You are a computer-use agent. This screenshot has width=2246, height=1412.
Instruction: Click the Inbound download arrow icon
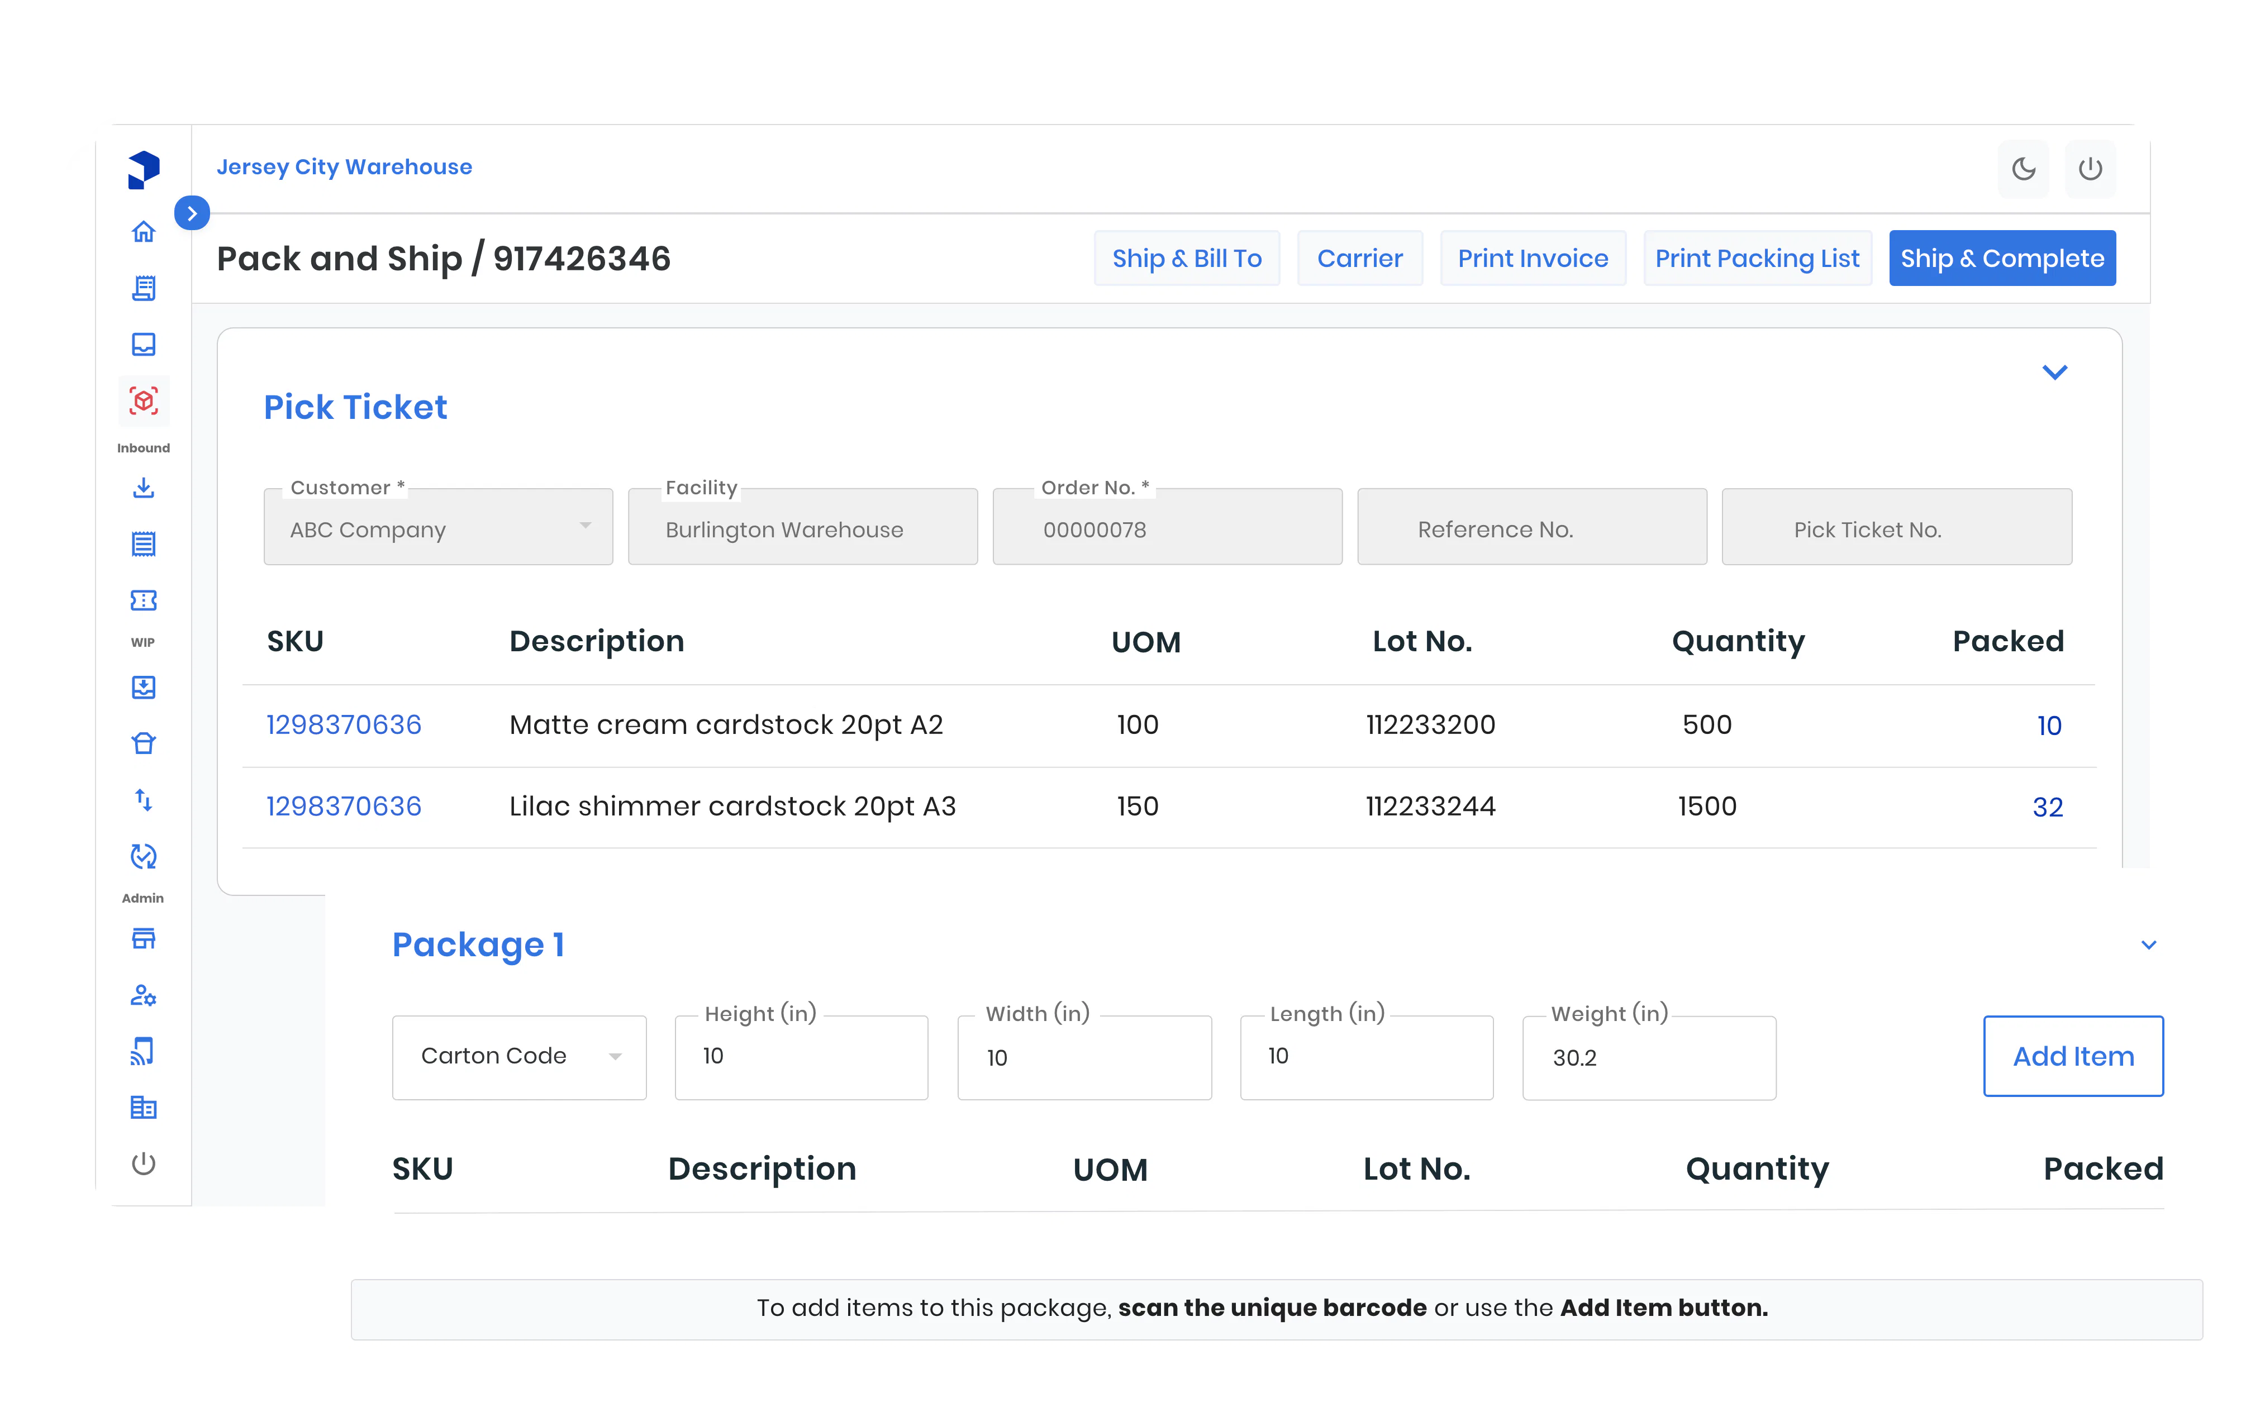click(142, 488)
